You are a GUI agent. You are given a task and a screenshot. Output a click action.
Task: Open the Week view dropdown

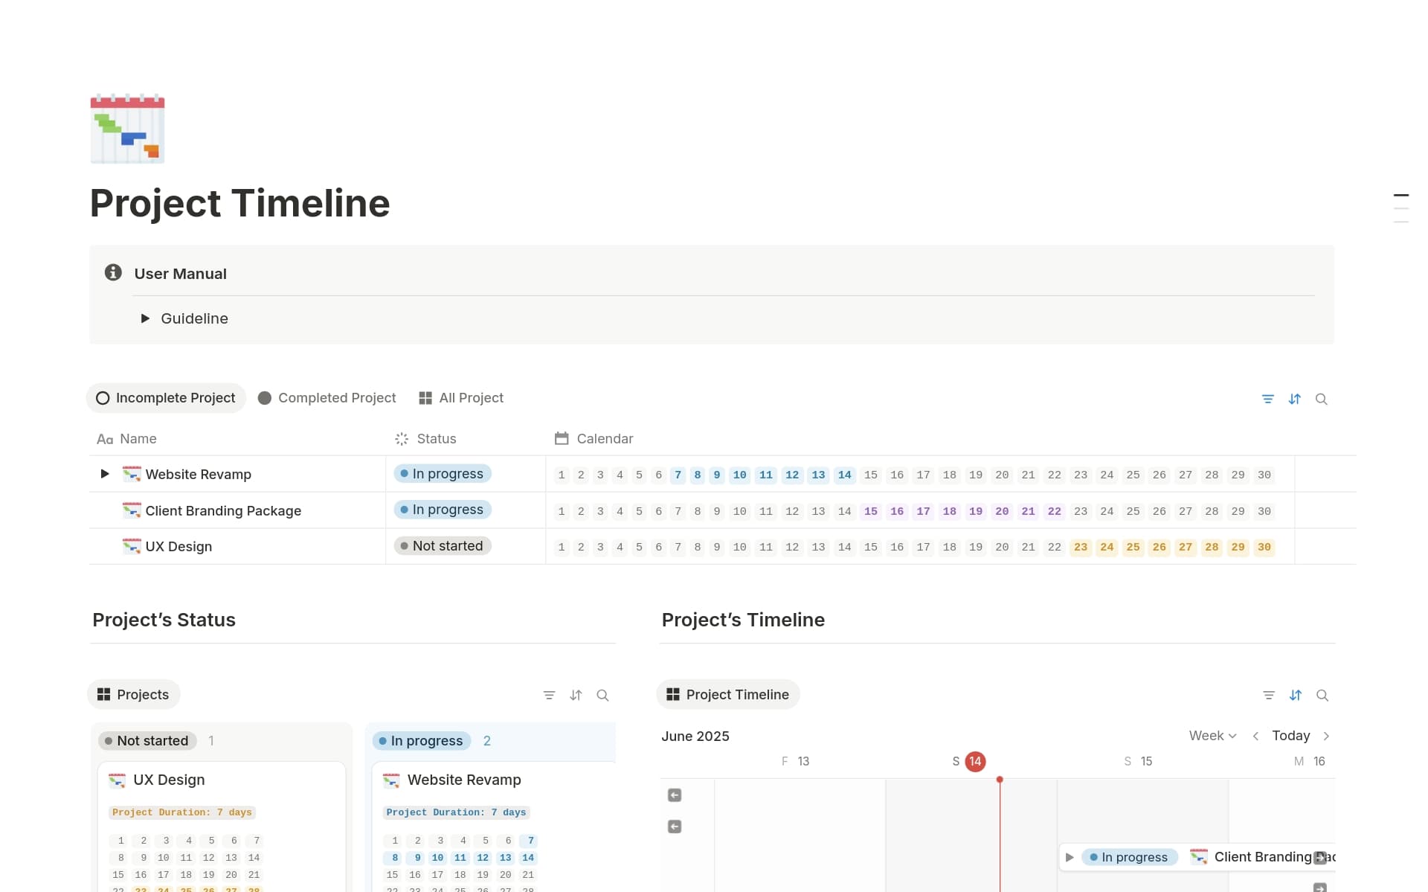(1212, 736)
